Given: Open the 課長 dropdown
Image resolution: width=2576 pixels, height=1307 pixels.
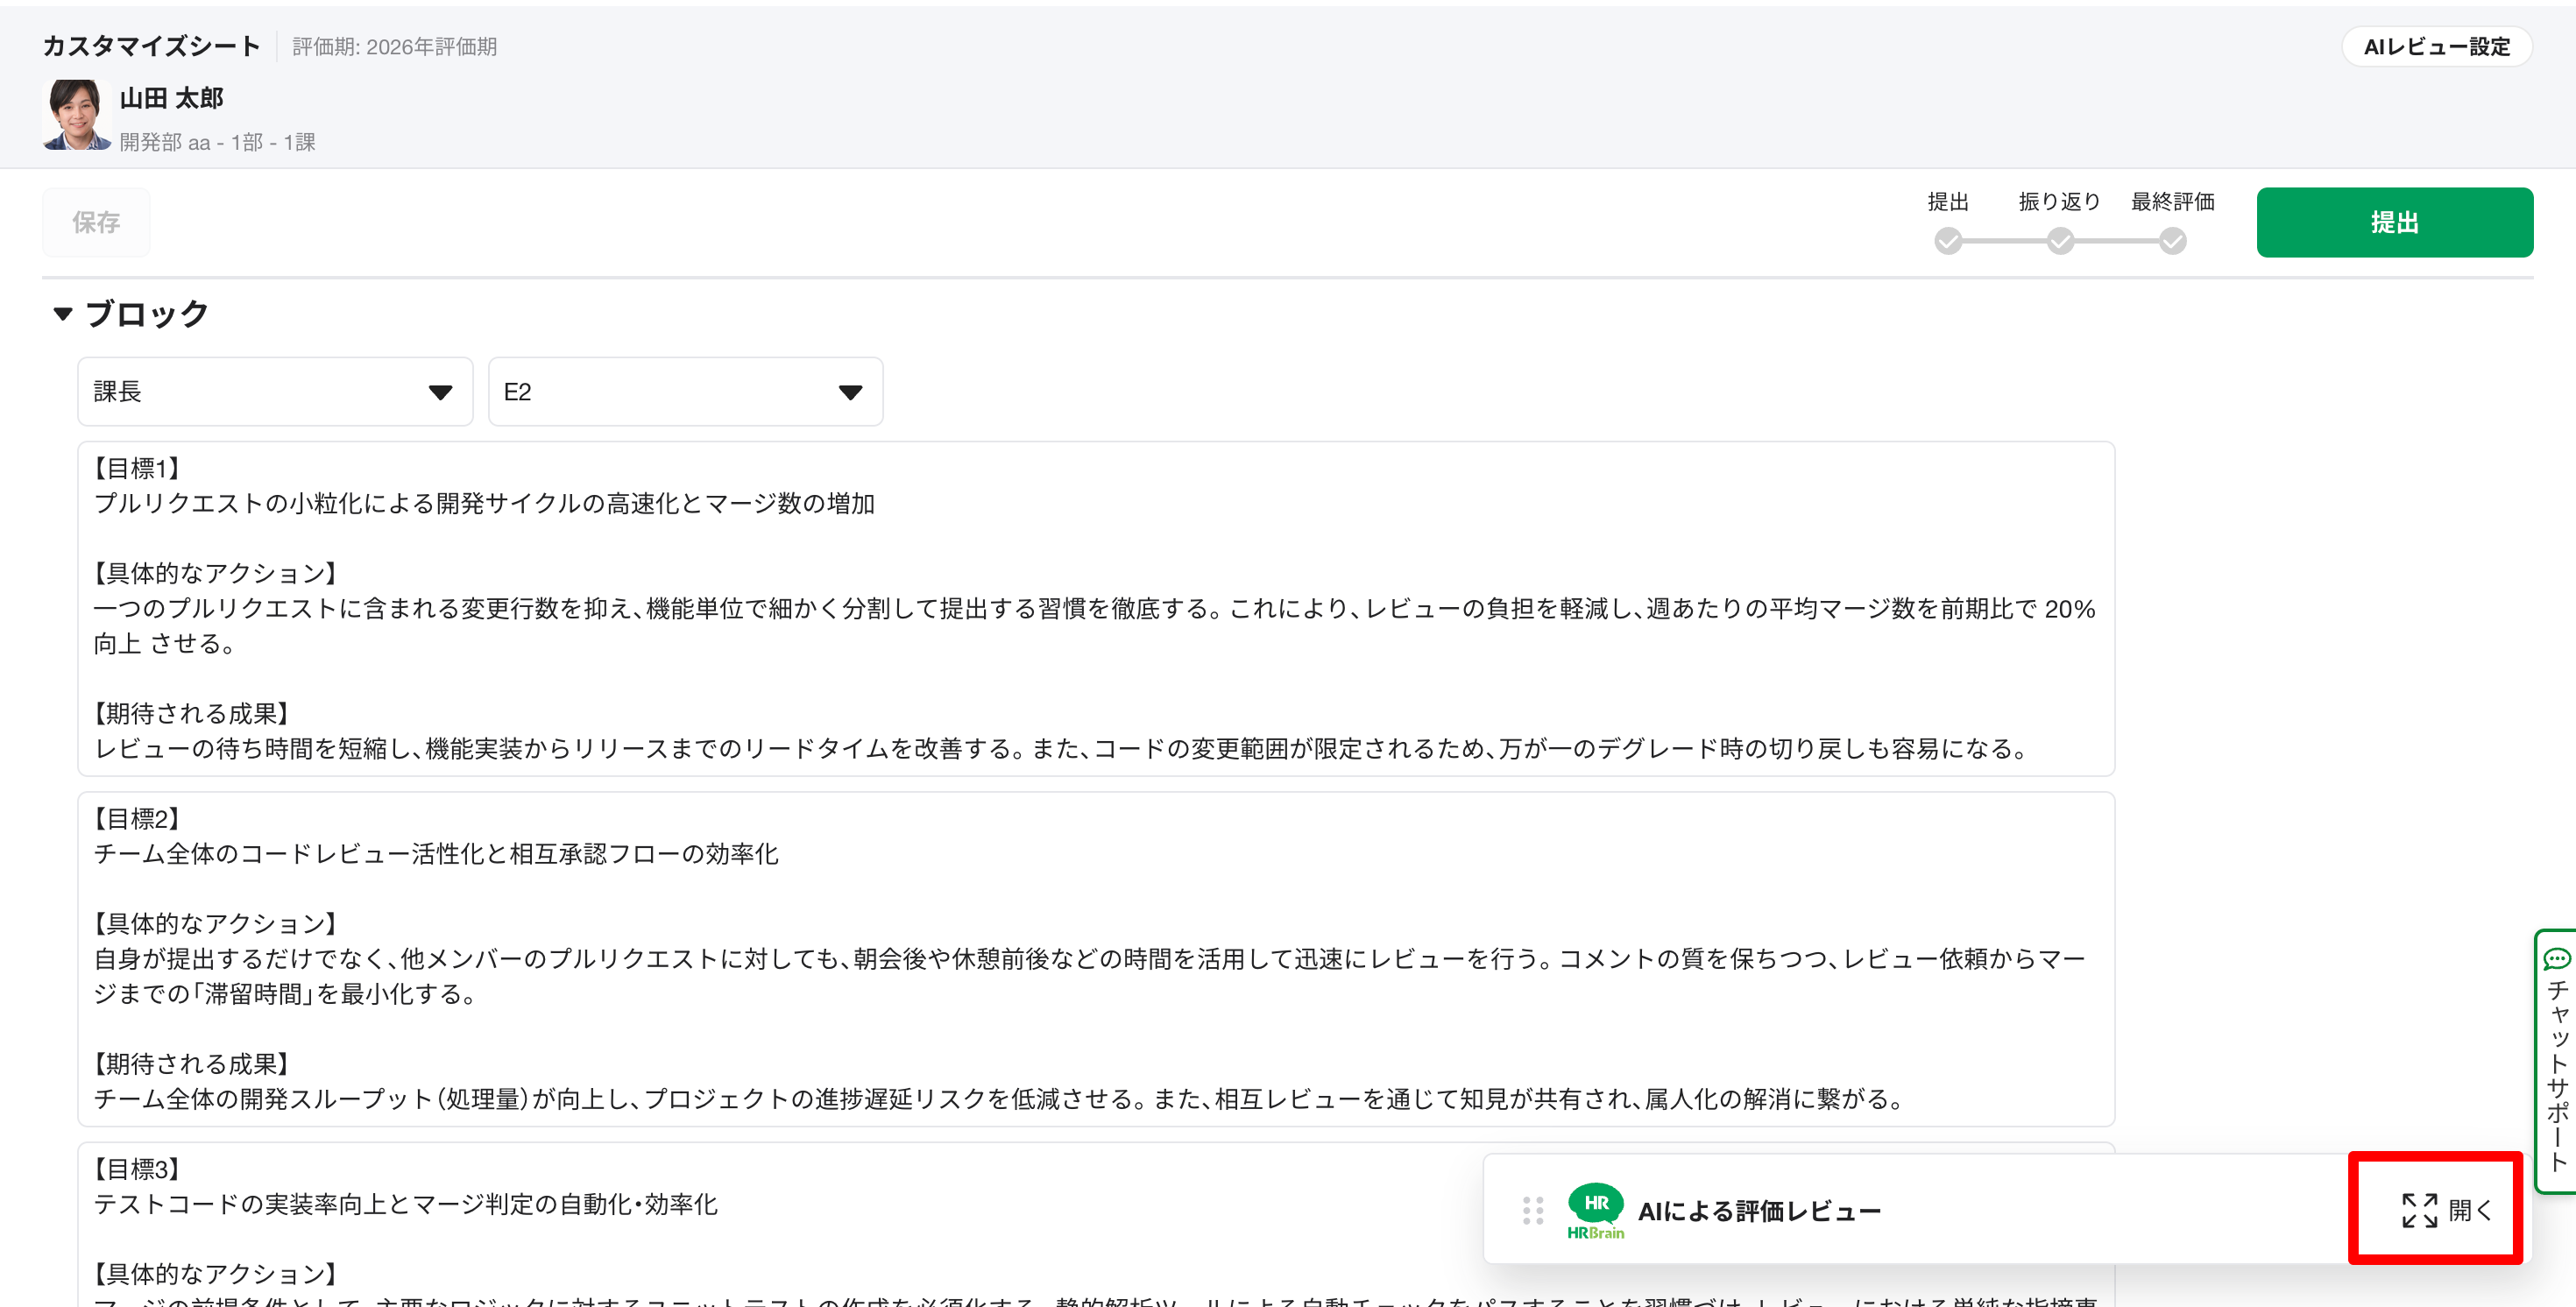Looking at the screenshot, I should click(x=275, y=392).
